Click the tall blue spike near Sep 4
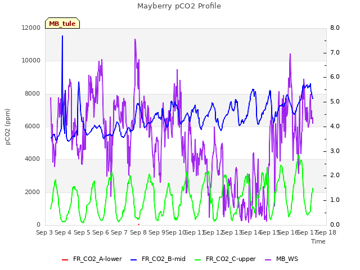Image resolution: width=360 pixels, height=270 pixels. coord(62,69)
